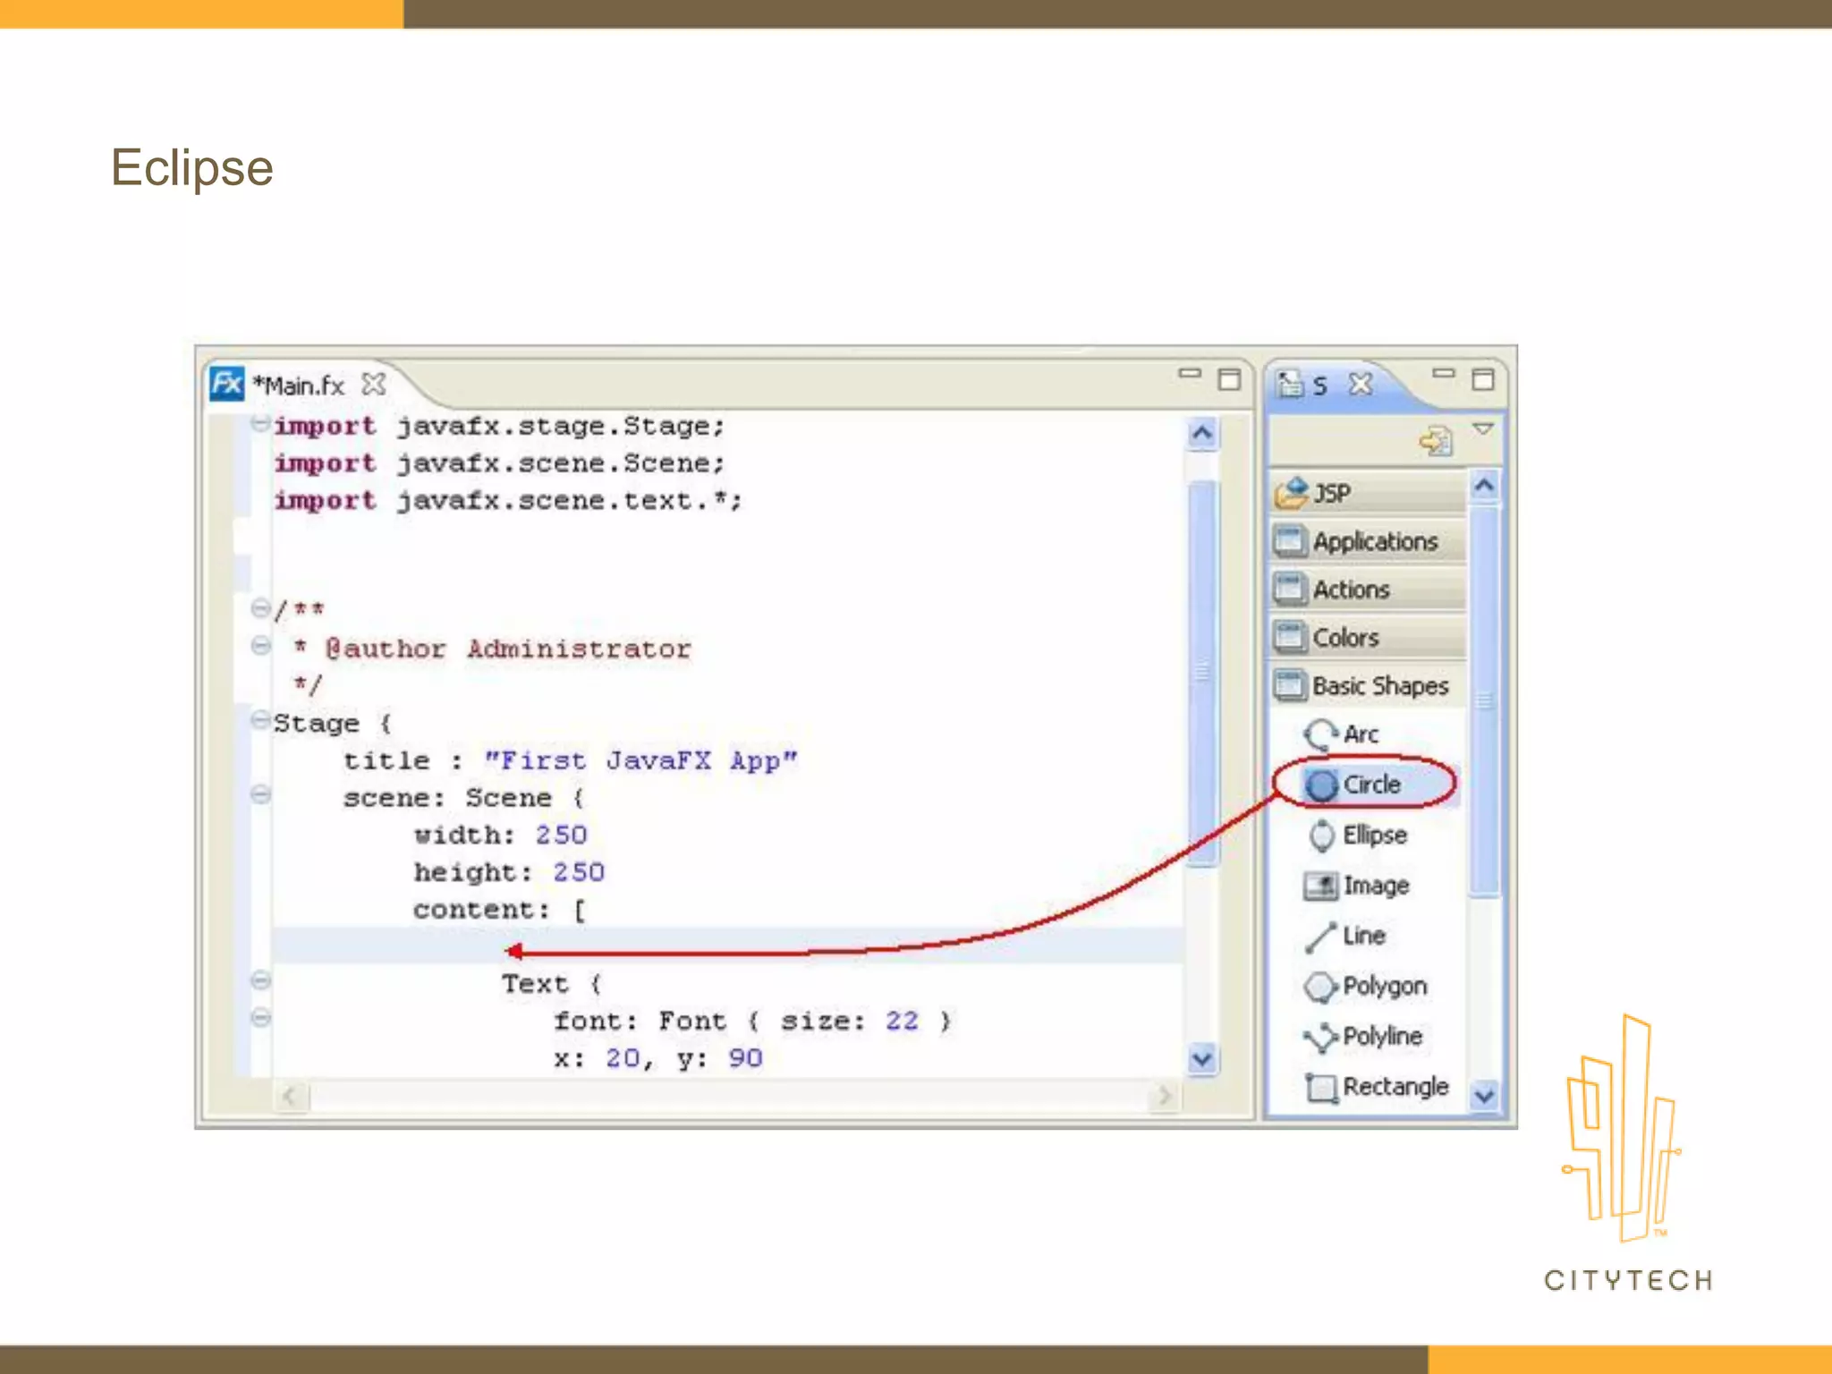
Task: Collapse the scene: Scene block fold marker
Action: coord(260,794)
